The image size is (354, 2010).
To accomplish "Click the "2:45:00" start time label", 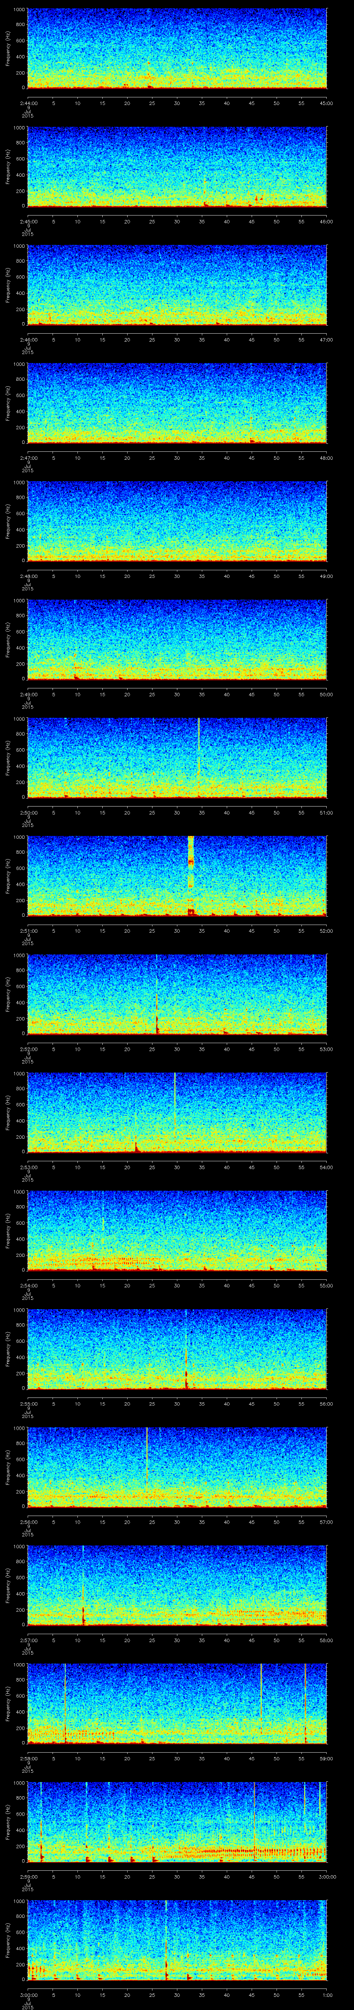I will coord(28,222).
